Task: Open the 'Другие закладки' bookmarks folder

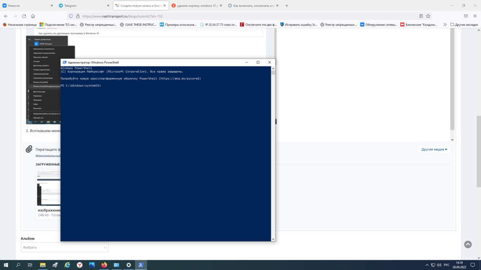Action: tap(464, 25)
